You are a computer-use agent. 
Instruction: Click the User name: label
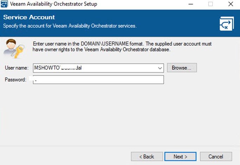point(17,68)
